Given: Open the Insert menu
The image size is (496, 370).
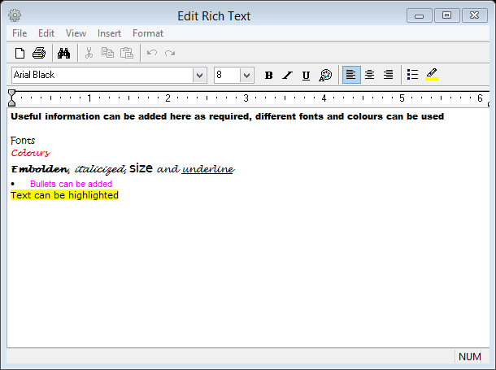Looking at the screenshot, I should pos(109,33).
